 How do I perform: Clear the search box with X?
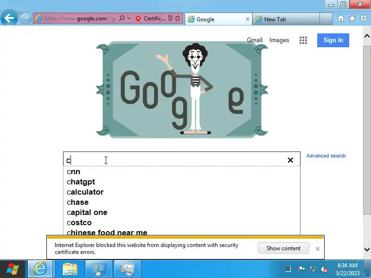290,160
